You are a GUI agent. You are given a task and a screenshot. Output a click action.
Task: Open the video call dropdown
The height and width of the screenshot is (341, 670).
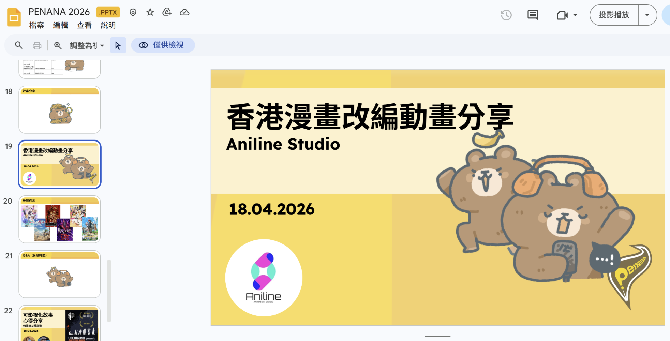pyautogui.click(x=567, y=15)
